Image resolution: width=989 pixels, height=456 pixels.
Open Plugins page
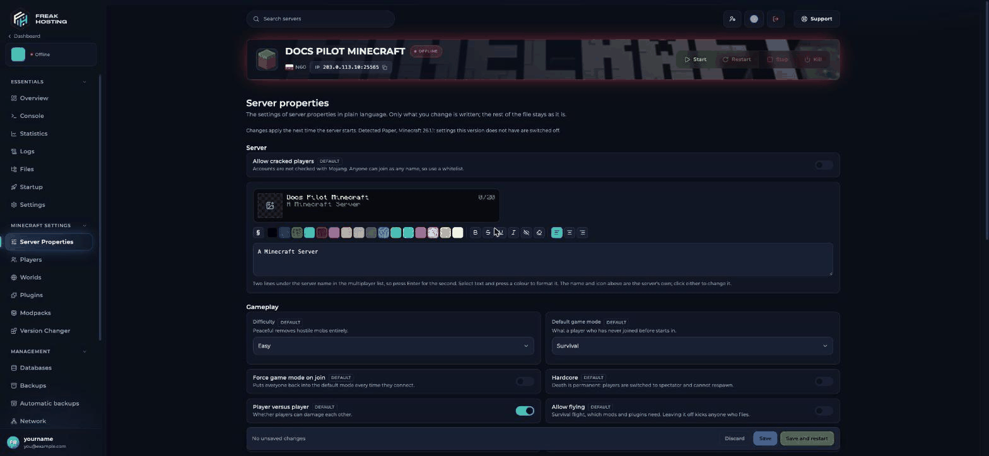(x=49, y=295)
